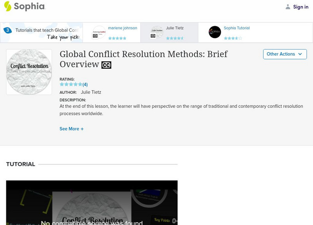Click the number 3 tutorials badge
The width and height of the screenshot is (313, 225).
click(x=7, y=30)
